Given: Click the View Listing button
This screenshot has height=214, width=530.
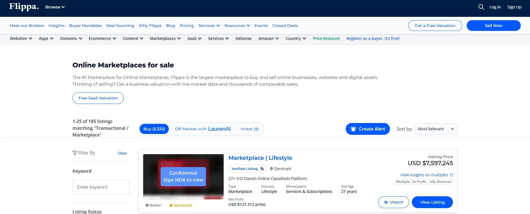Looking at the screenshot, I should pyautogui.click(x=432, y=202).
